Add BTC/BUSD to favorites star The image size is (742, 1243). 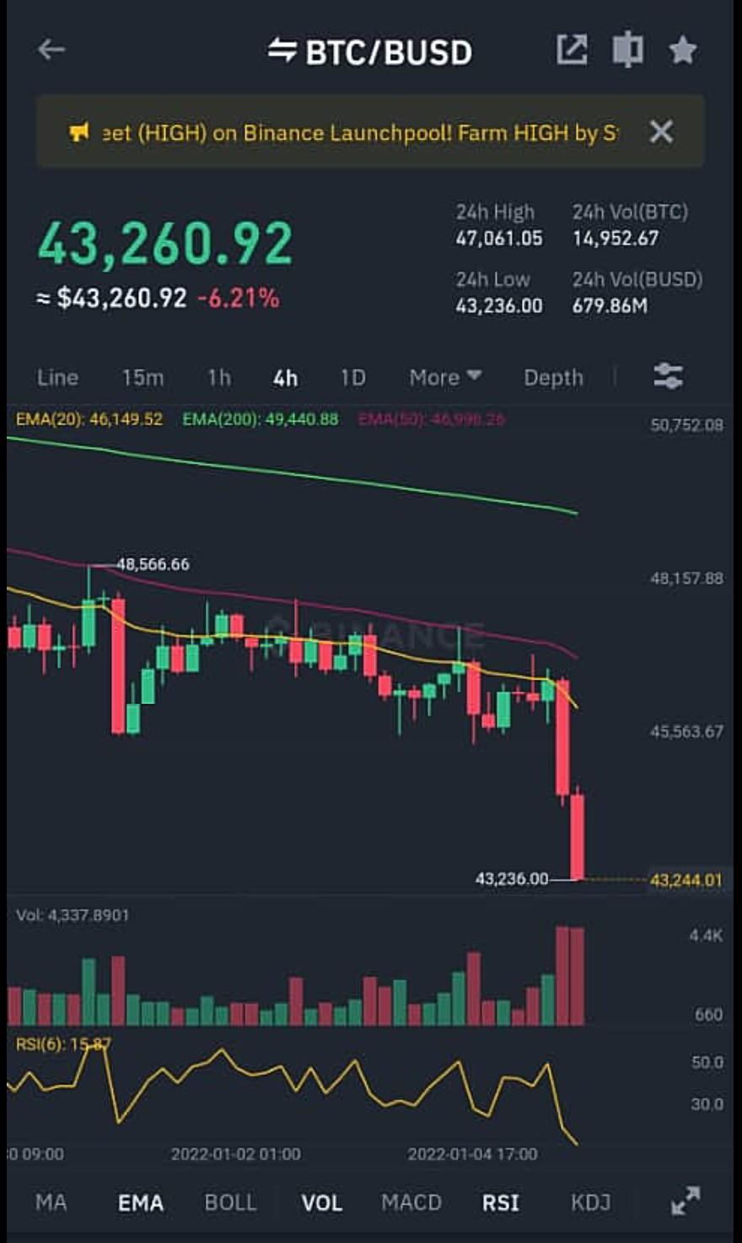click(x=682, y=51)
